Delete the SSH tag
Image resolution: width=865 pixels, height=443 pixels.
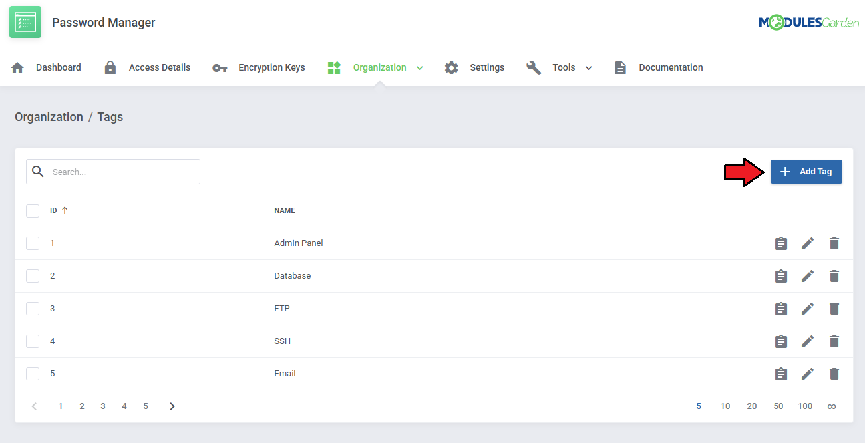(x=834, y=341)
